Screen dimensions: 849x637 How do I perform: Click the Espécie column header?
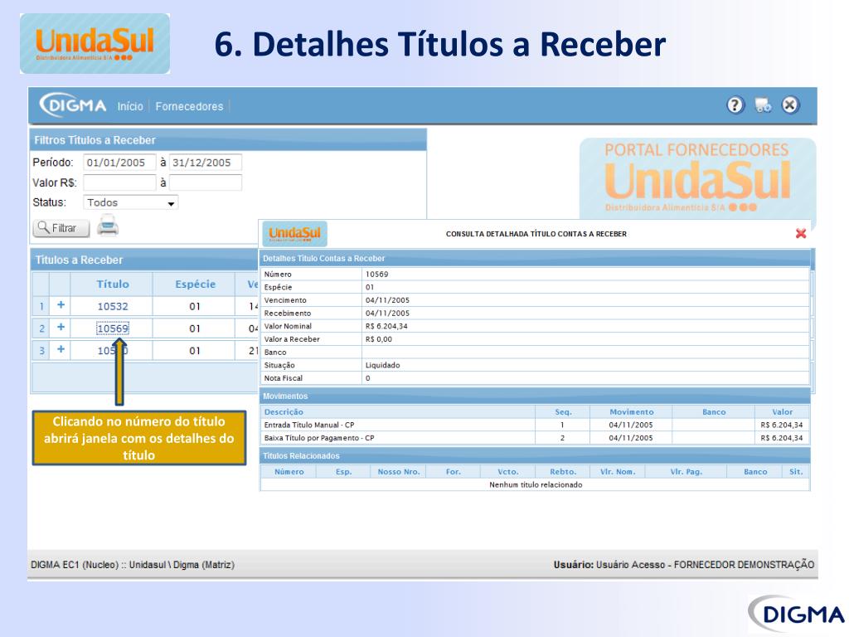tap(195, 284)
